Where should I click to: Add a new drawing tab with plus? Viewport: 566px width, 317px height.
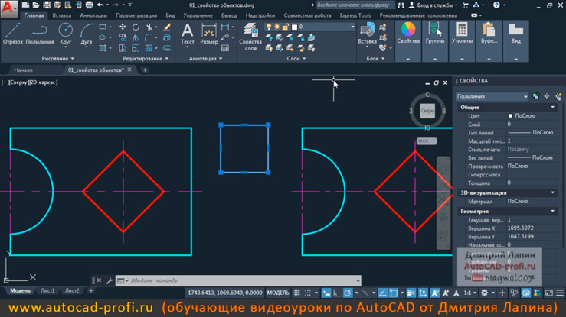145,70
